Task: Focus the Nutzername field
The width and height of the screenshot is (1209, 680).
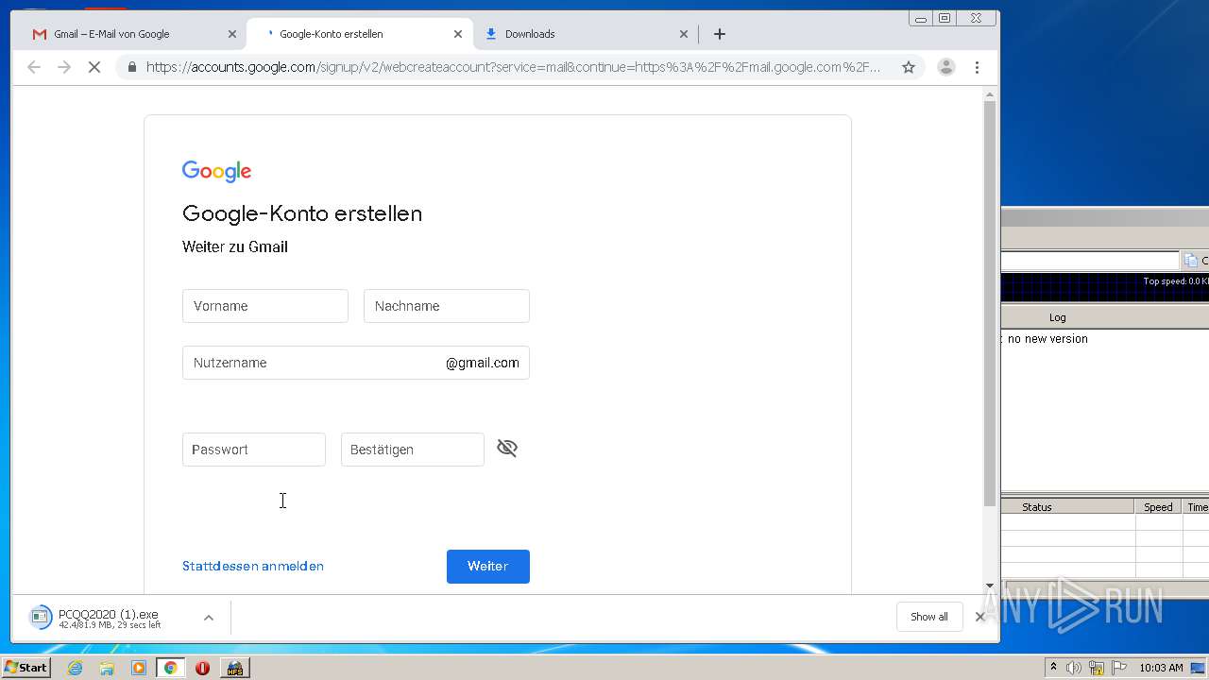Action: pyautogui.click(x=356, y=363)
